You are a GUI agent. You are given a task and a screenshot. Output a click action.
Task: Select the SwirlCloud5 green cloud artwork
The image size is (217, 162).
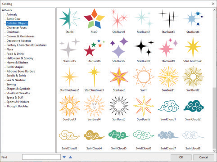coord(118,135)
